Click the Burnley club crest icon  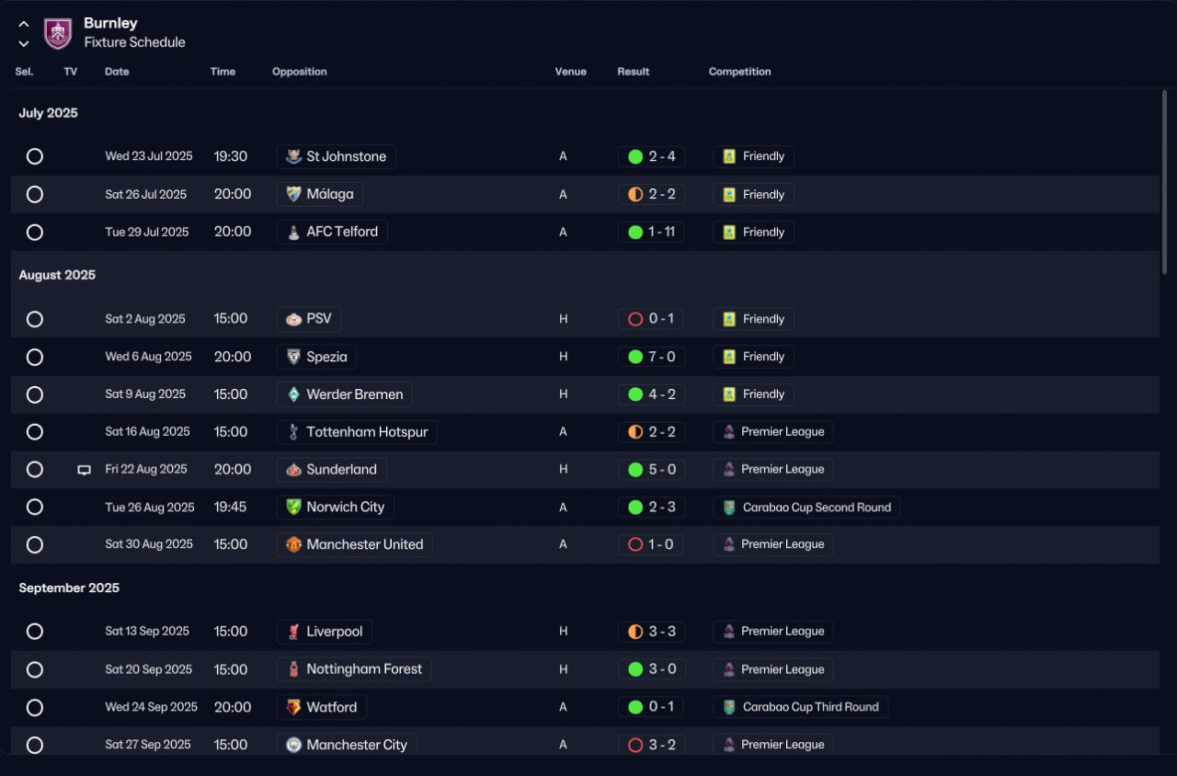[x=58, y=33]
